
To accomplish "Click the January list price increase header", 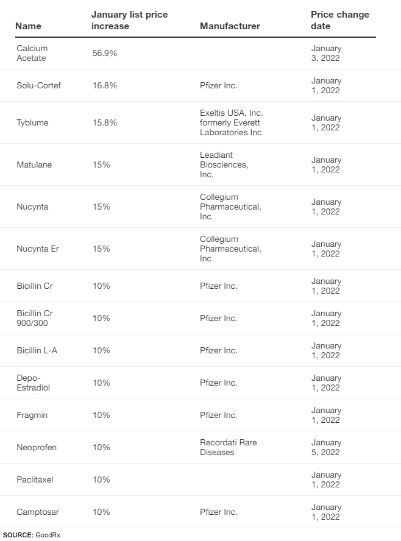I will tap(129, 20).
